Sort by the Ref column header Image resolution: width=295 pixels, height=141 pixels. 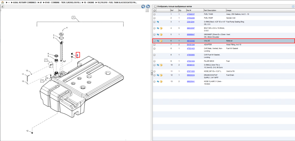coord(174,11)
